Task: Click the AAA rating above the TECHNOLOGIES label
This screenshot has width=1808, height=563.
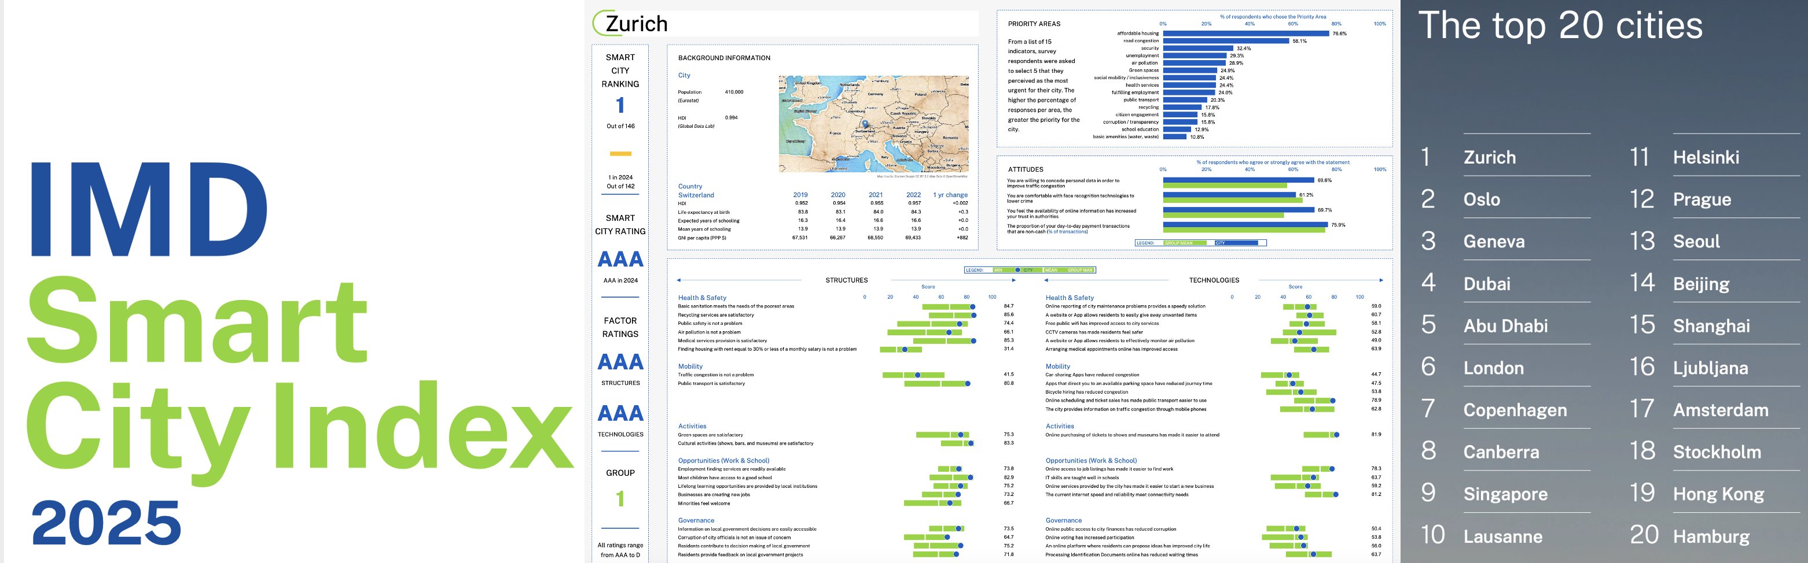Action: (620, 413)
